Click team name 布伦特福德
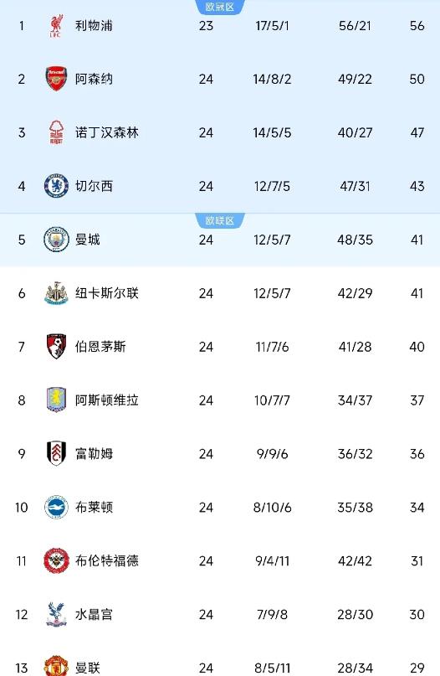Screen dimensions: 440x676 coord(107,560)
